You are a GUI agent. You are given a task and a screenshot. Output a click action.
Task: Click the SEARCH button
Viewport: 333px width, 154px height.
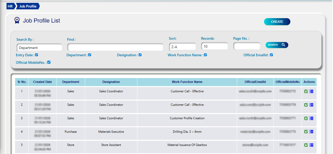coord(277,45)
